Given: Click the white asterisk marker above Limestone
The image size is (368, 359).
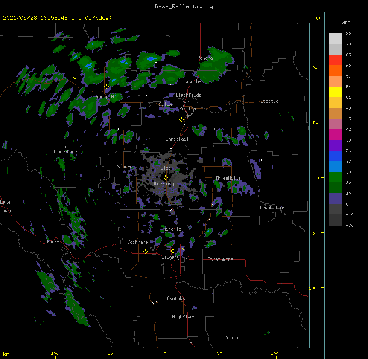Looking at the screenshot, I should (x=65, y=148).
